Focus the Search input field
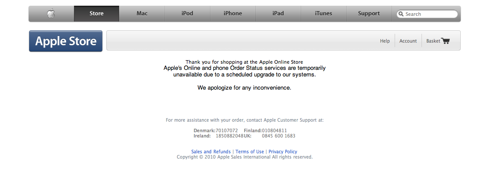The image size is (485, 188). pos(427,14)
